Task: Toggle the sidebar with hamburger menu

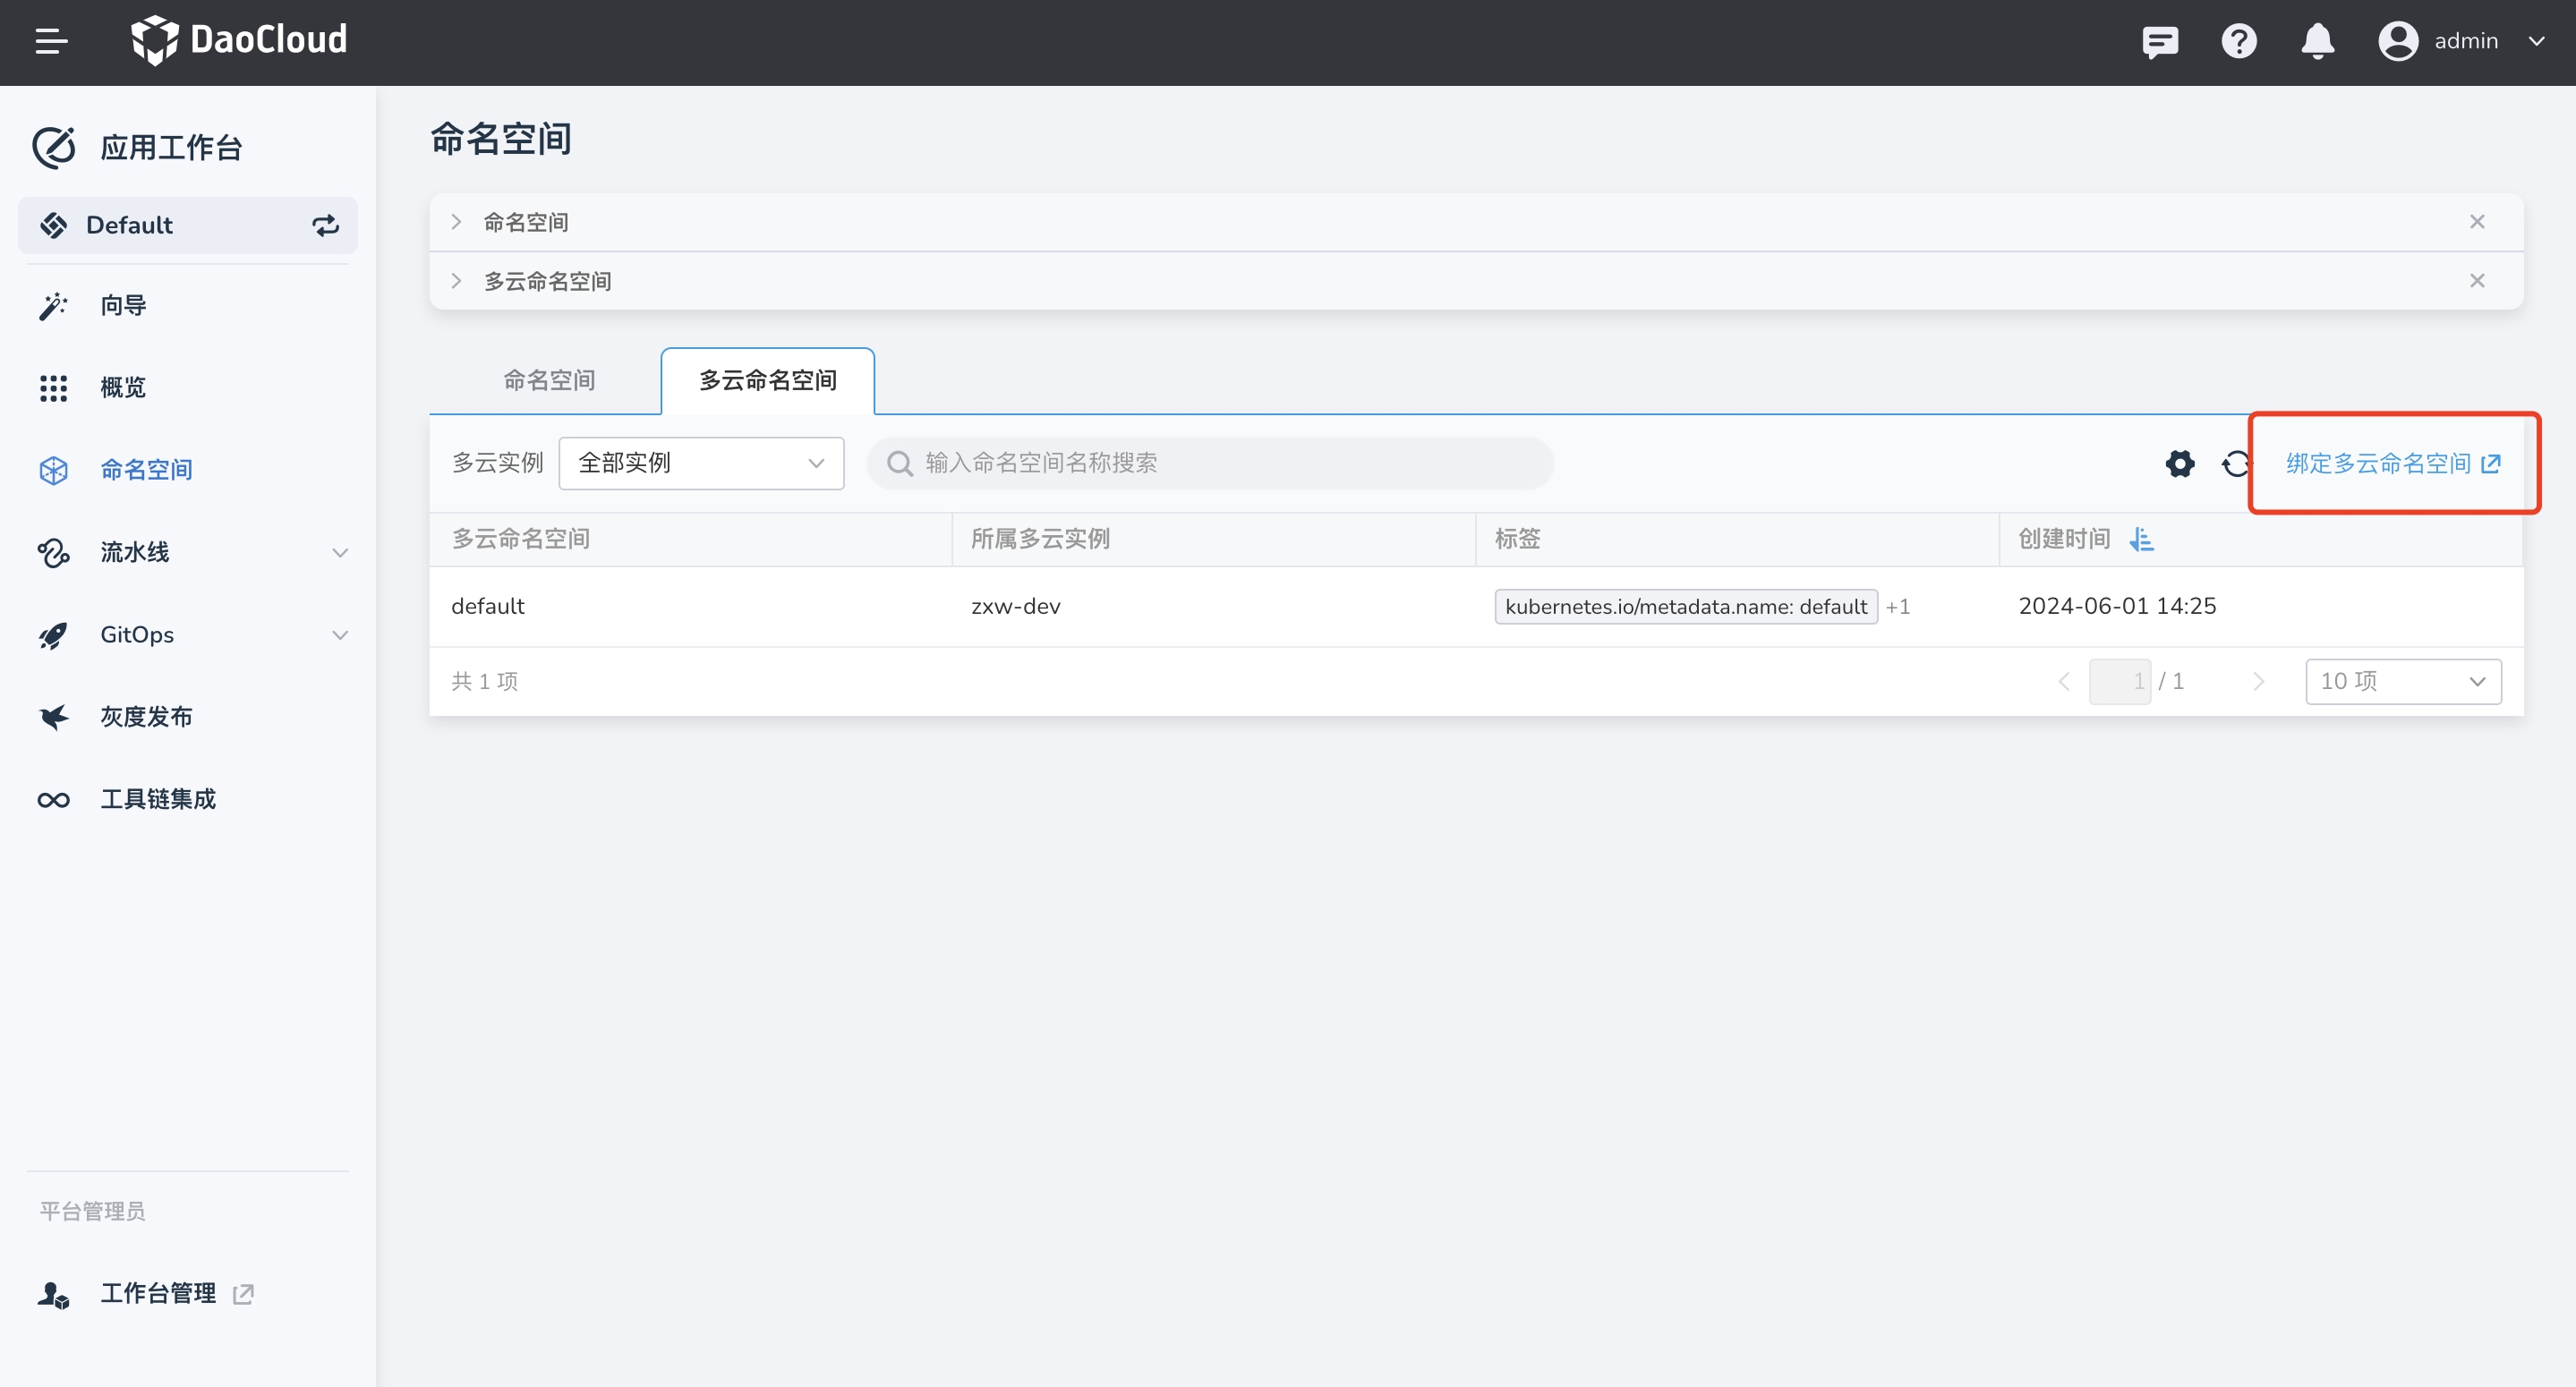Action: (51, 41)
